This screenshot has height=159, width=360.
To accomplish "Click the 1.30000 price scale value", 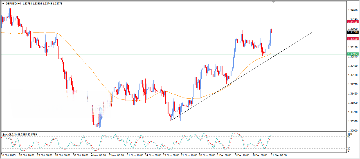I will pos(353,131).
